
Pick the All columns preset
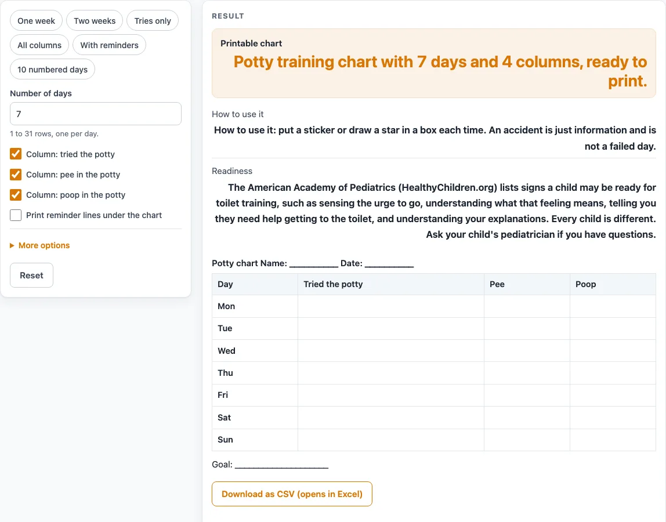39,45
